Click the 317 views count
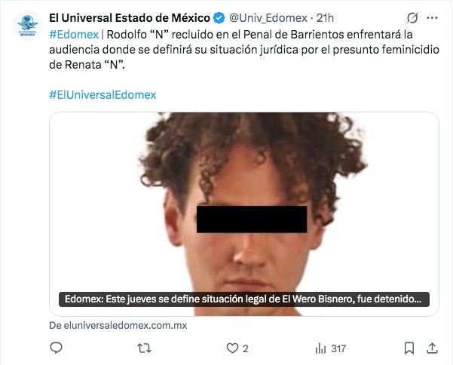 pos(338,349)
